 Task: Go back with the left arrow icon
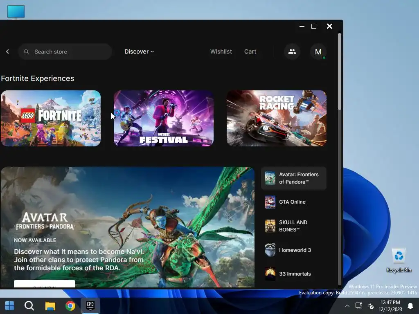click(7, 52)
